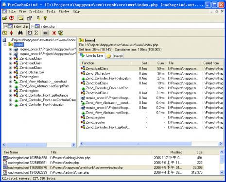The width and height of the screenshot is (226, 182).
Task: Click the binoculars find icon
Action: [x=20, y=33]
